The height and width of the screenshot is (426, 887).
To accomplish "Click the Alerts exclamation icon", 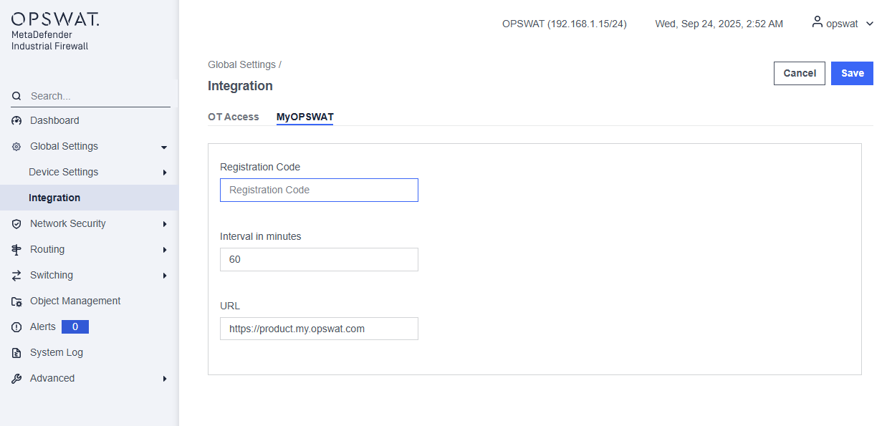I will (16, 327).
